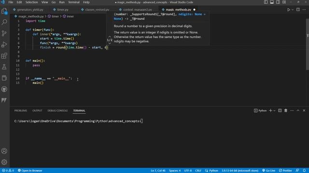Change end of line sequence CRLF
The height and width of the screenshot is (173, 309).
(x=198, y=171)
